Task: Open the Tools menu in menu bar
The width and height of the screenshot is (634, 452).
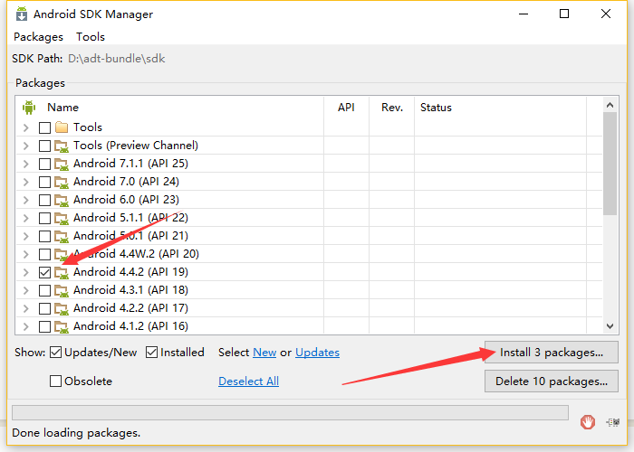Action: tap(91, 37)
